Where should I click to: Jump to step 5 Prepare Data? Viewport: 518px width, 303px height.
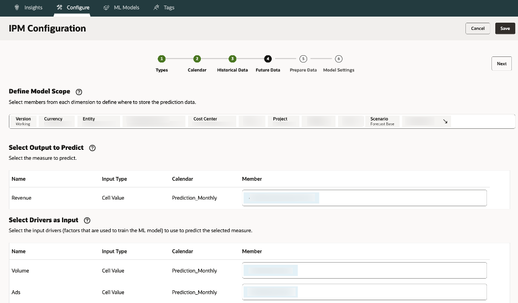303,59
